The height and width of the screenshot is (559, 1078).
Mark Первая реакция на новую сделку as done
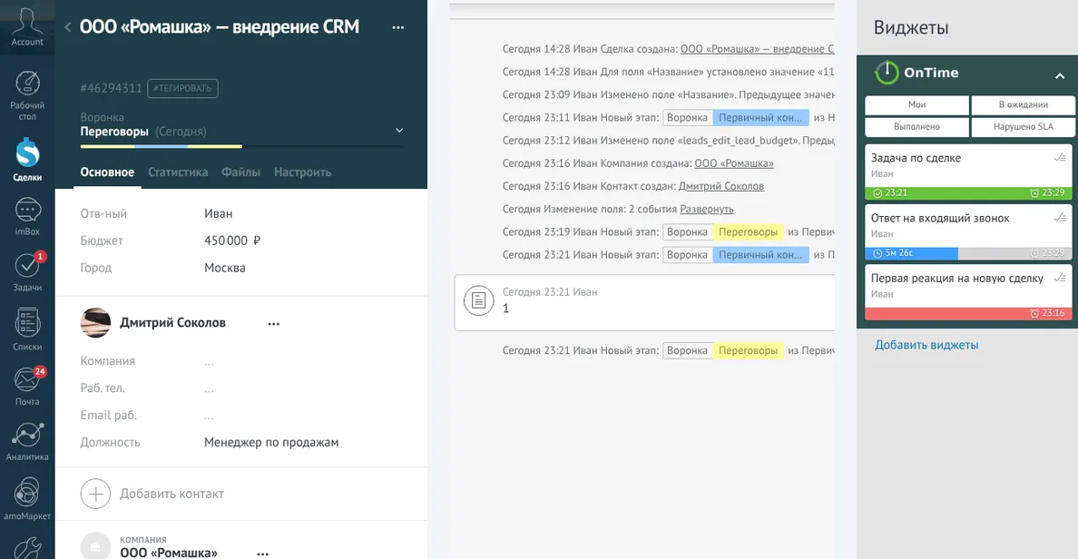coord(1060,278)
